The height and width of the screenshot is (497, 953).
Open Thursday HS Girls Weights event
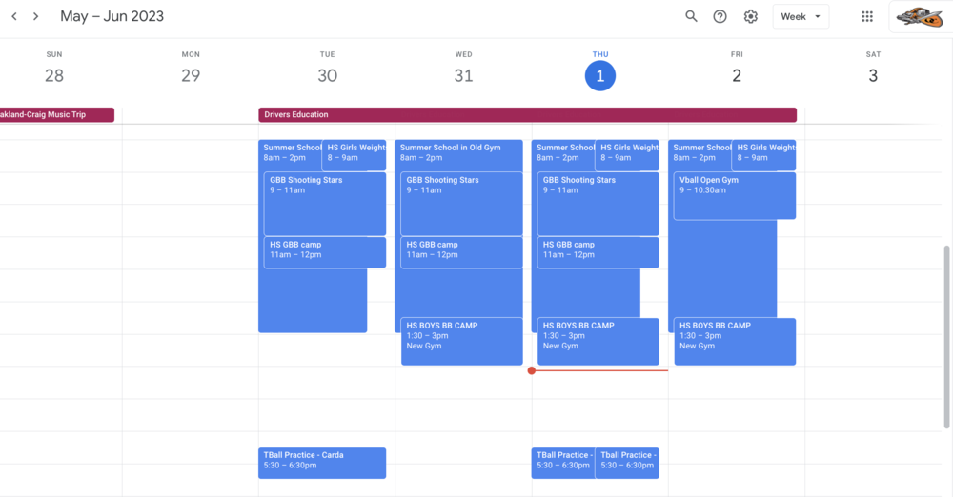(627, 155)
